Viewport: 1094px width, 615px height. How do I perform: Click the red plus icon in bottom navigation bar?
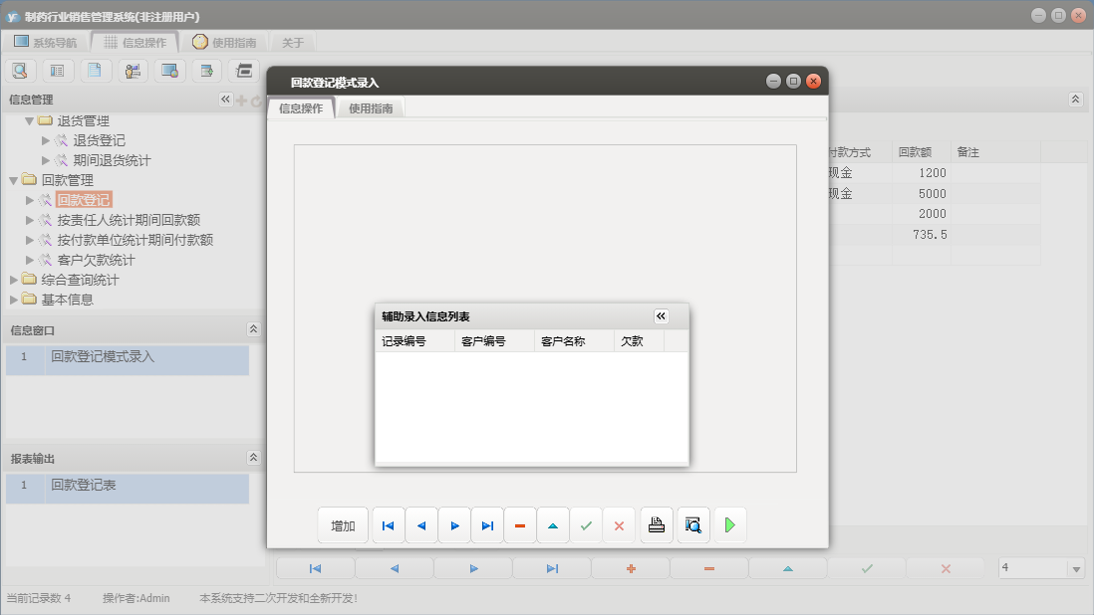tap(630, 568)
